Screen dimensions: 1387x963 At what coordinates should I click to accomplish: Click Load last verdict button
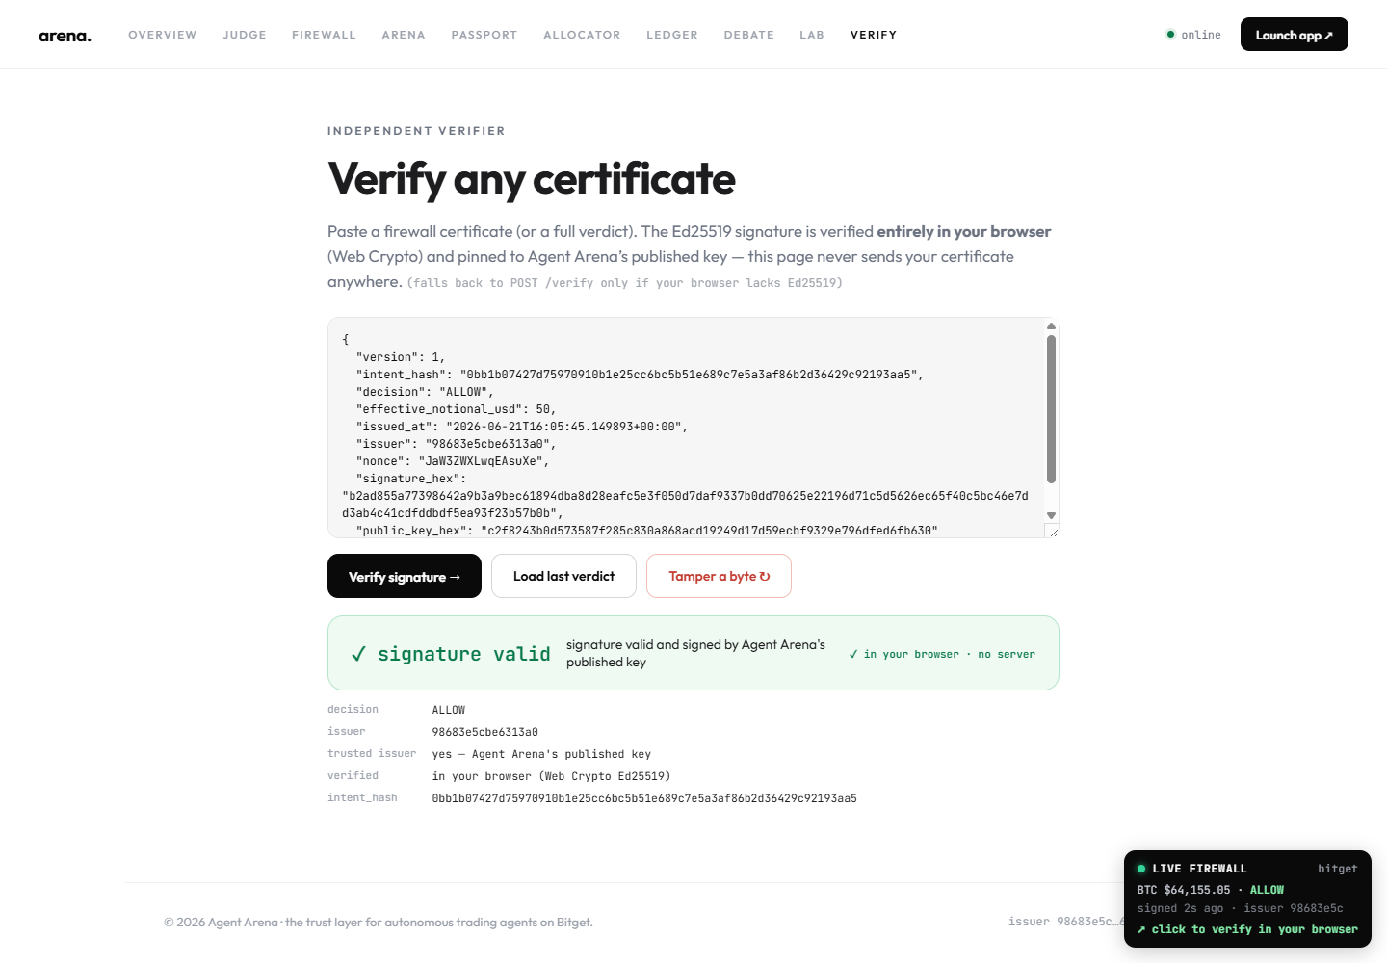click(563, 576)
